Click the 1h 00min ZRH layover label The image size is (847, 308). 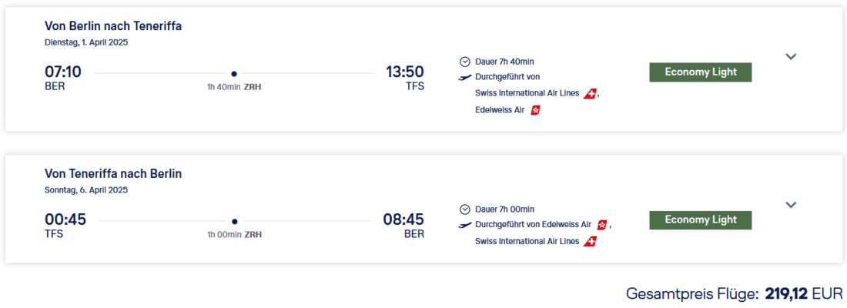pos(234,235)
